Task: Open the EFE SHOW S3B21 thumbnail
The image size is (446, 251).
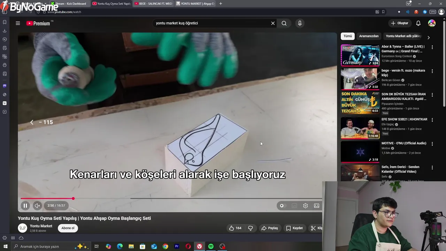Action: tap(360, 128)
